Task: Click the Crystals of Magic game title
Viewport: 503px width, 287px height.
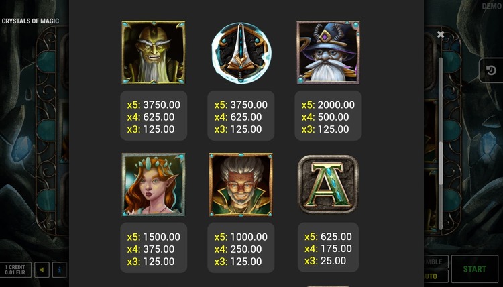Action: pos(30,21)
